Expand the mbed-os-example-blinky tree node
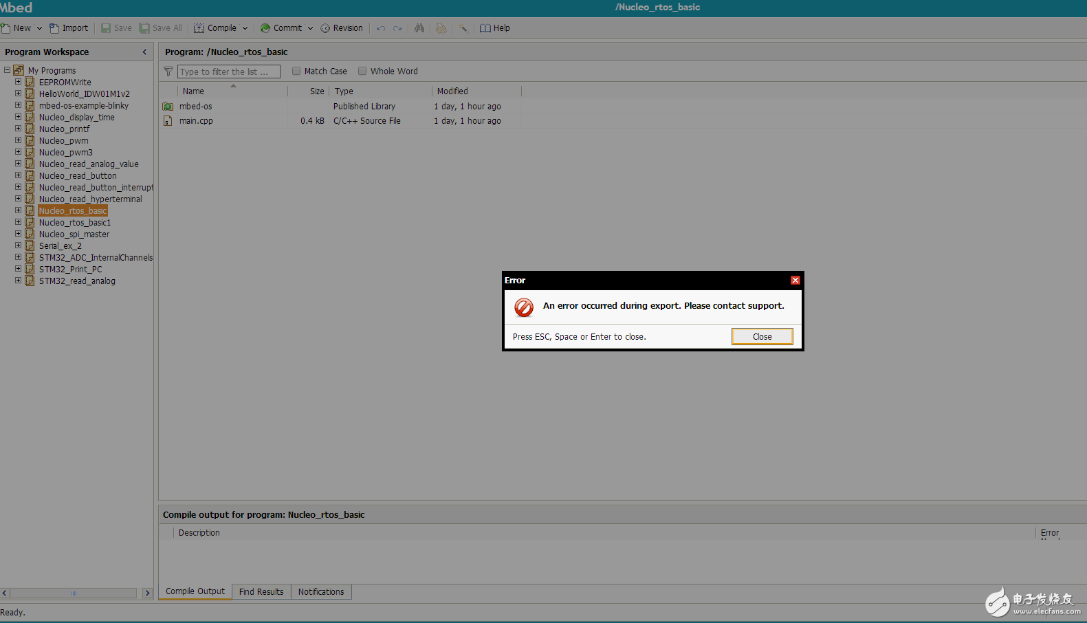Viewport: 1087px width, 623px height. click(18, 105)
